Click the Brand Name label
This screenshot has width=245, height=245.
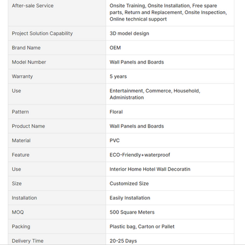(x=26, y=48)
